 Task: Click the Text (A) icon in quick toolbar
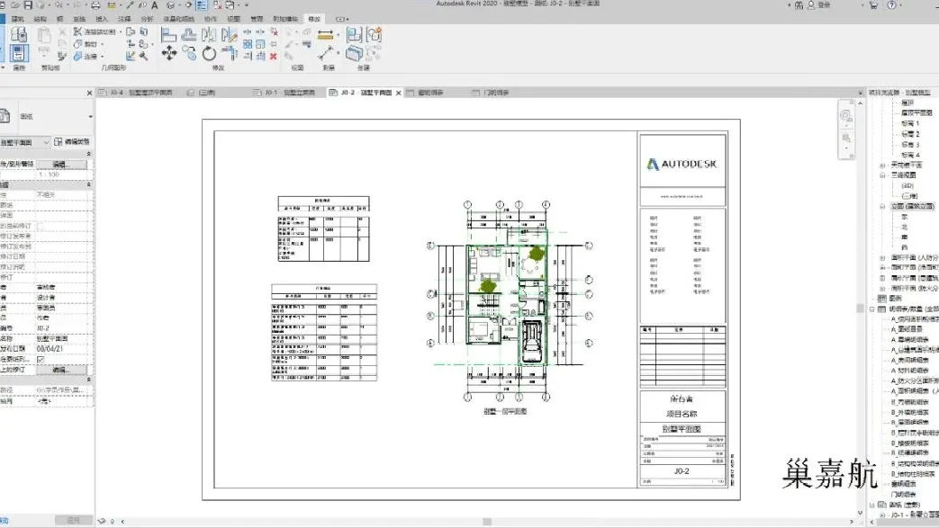(x=155, y=5)
